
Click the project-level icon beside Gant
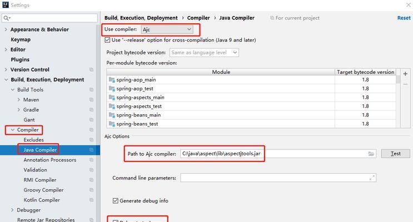click(x=91, y=120)
